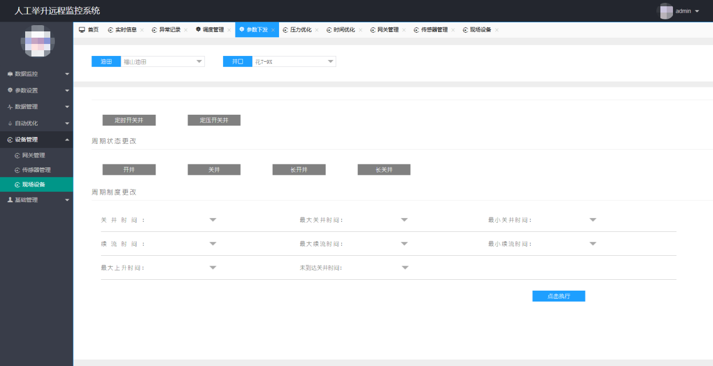Switch to the 调度管理 tab
Screen dimensions: 713x366
(213, 30)
